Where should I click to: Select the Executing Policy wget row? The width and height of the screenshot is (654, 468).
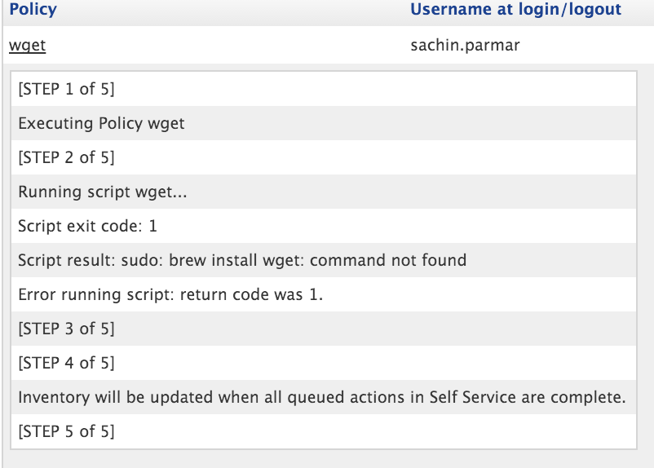pos(324,123)
